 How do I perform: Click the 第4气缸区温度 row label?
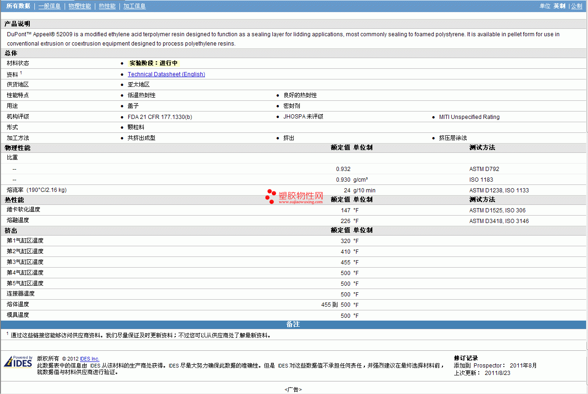[25, 273]
